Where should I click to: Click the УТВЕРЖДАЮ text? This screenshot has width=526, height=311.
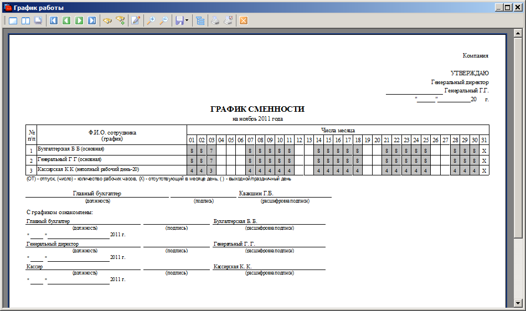[470, 73]
